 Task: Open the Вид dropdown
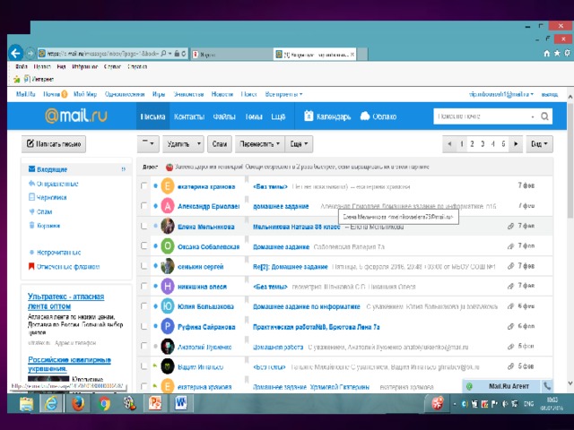point(539,143)
